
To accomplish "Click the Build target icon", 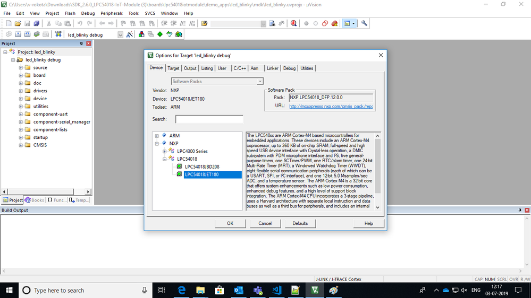I will click(x=18, y=34).
